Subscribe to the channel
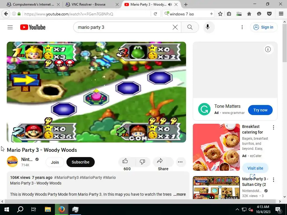Screen dimensions: 287x215 pos(80,162)
